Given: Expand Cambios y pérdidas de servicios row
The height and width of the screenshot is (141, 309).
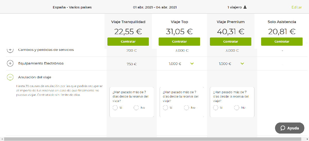Looking at the screenshot, I should point(10,50).
